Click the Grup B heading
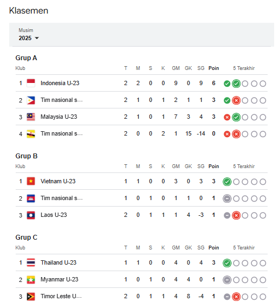 point(27,156)
